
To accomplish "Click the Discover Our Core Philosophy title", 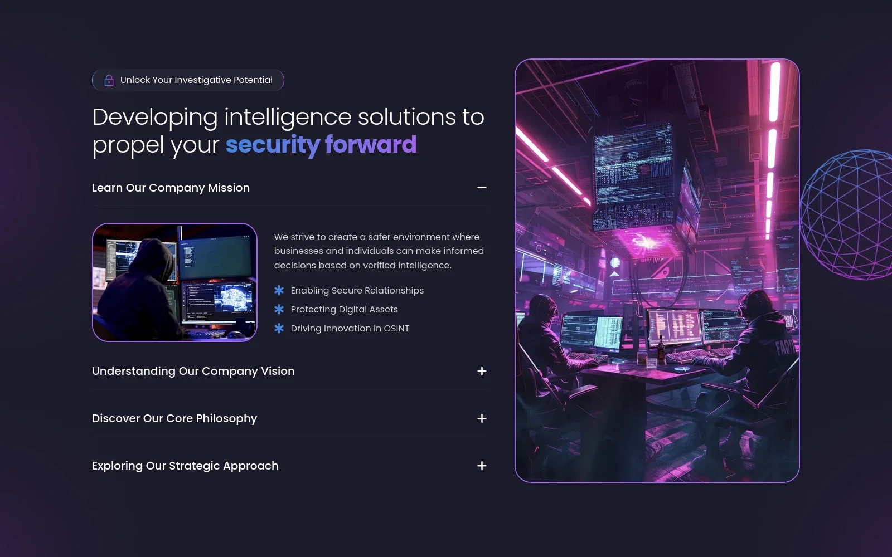I will [174, 418].
